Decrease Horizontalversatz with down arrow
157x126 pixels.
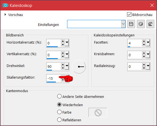pos(63,45)
